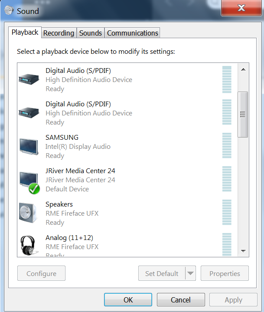Click the SAMSUNG monitor icon
This screenshot has height=312, width=264.
[x=29, y=146]
